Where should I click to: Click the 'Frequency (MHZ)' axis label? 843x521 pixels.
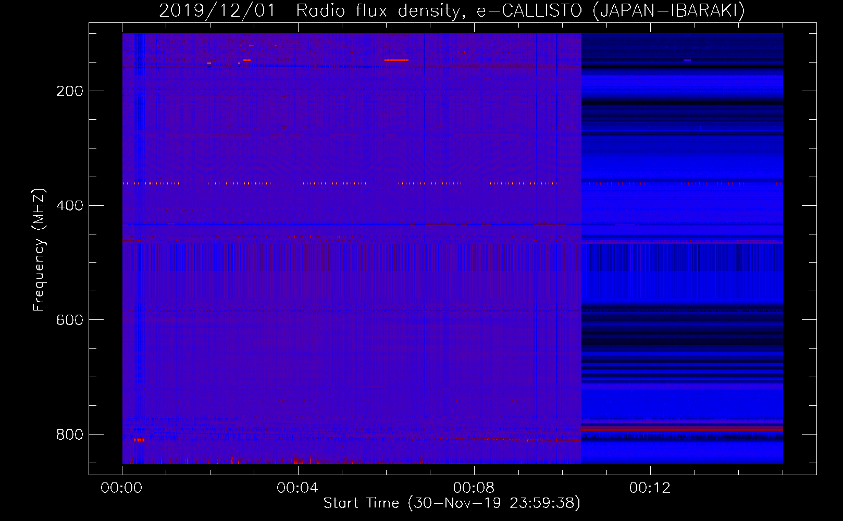pyautogui.click(x=39, y=250)
